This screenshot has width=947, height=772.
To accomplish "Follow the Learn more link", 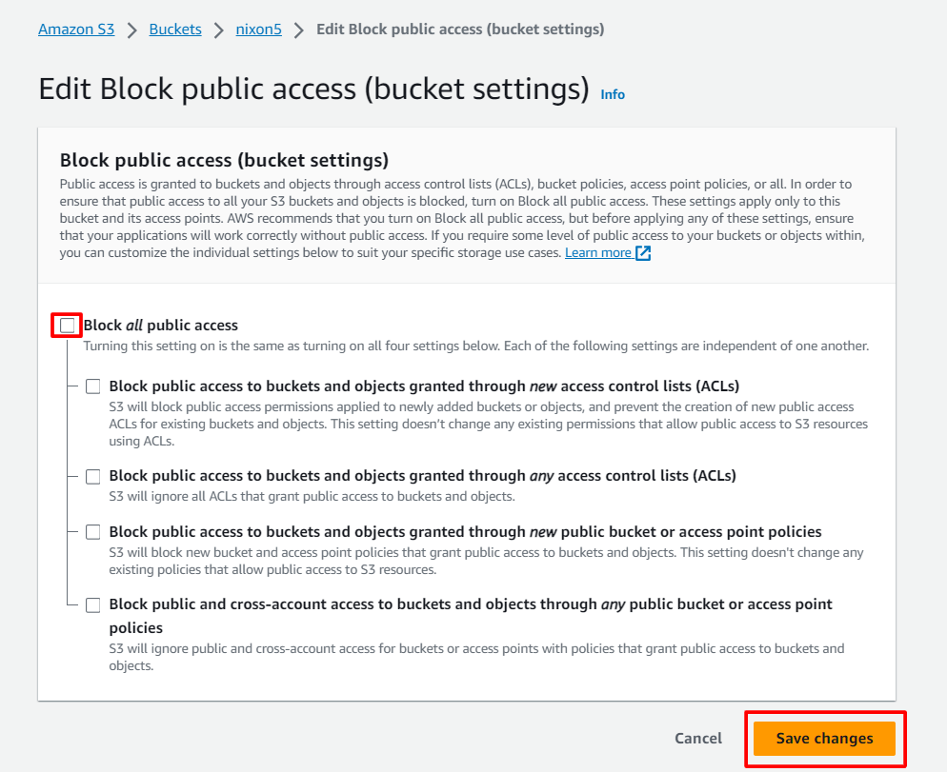I will point(598,253).
